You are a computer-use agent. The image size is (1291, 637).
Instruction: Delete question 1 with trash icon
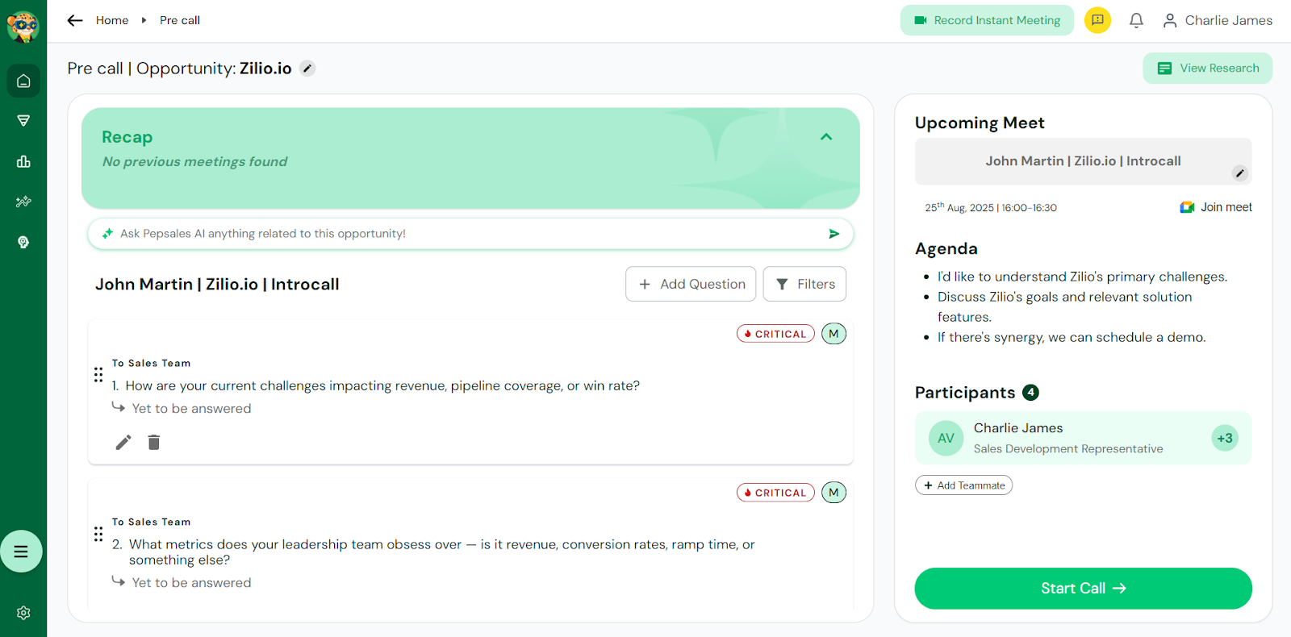click(154, 442)
